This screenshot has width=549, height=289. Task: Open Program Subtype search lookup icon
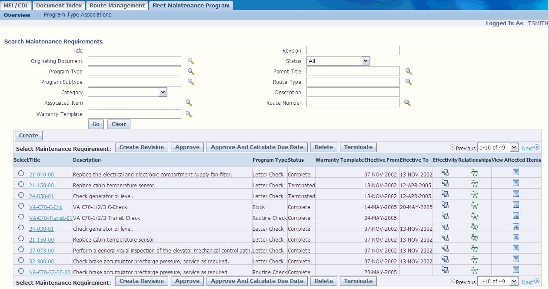(191, 82)
